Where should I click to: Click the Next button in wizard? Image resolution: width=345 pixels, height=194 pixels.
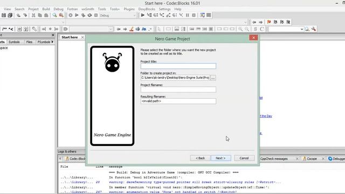[220, 158]
